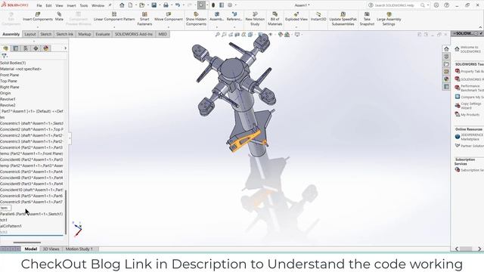The width and height of the screenshot is (484, 272).
Task: Click the Home icon in the title bar
Action: tap(122, 5)
